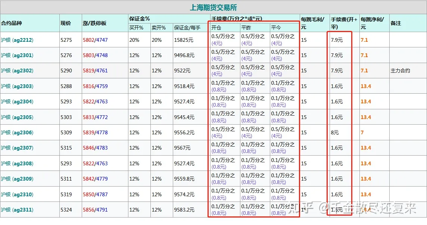Open the 沪银 (ag2304) contract link
The width and height of the screenshot is (427, 225).
pos(17,101)
